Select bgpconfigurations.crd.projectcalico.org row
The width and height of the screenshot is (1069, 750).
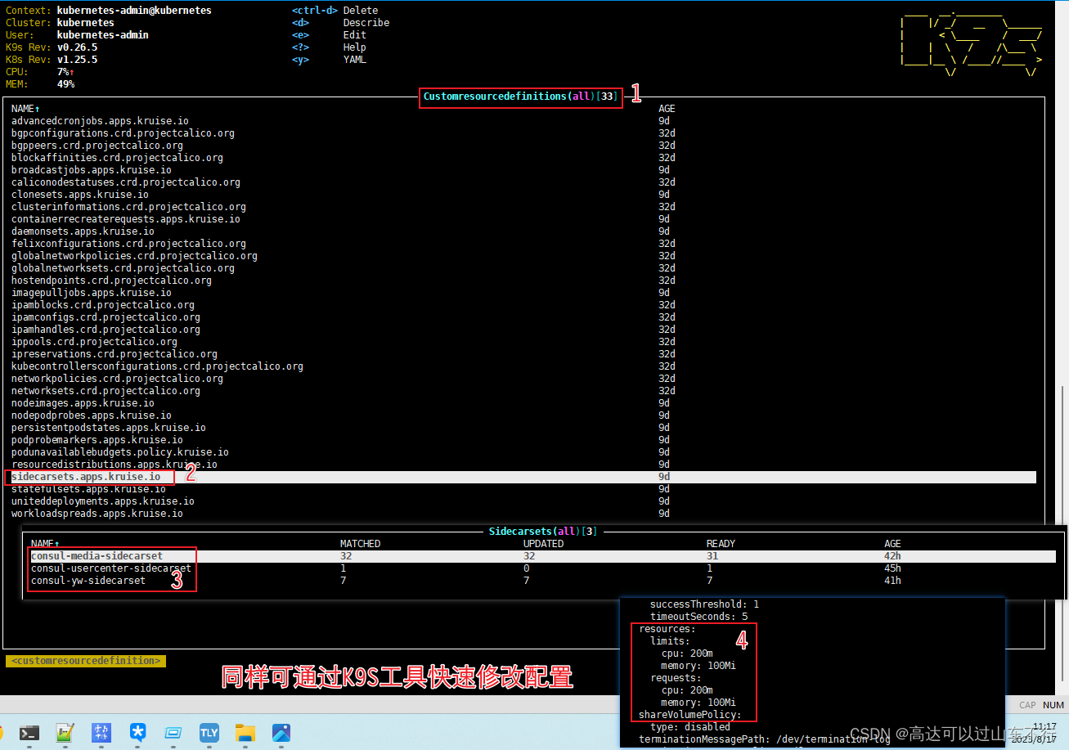click(x=523, y=133)
